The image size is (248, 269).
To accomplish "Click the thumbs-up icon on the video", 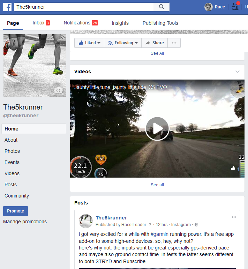I will [233, 168].
